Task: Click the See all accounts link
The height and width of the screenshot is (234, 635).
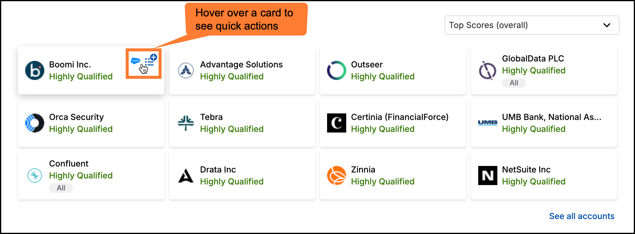Action: pos(581,216)
